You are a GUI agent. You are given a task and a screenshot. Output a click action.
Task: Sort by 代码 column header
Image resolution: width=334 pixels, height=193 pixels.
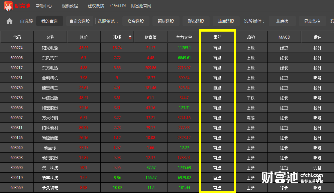[17, 37]
